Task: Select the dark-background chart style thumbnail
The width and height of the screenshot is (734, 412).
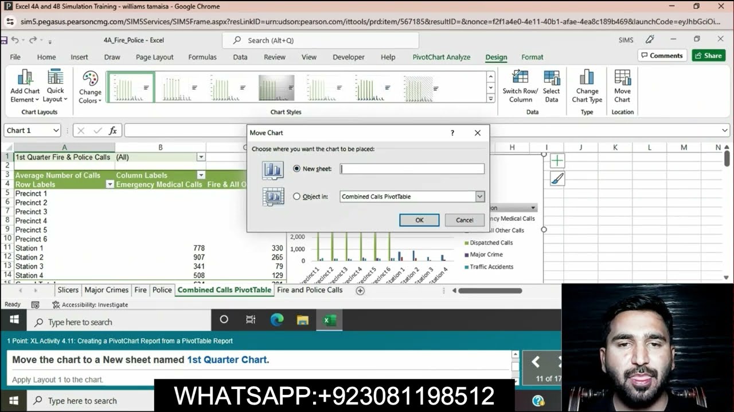Action: point(276,88)
